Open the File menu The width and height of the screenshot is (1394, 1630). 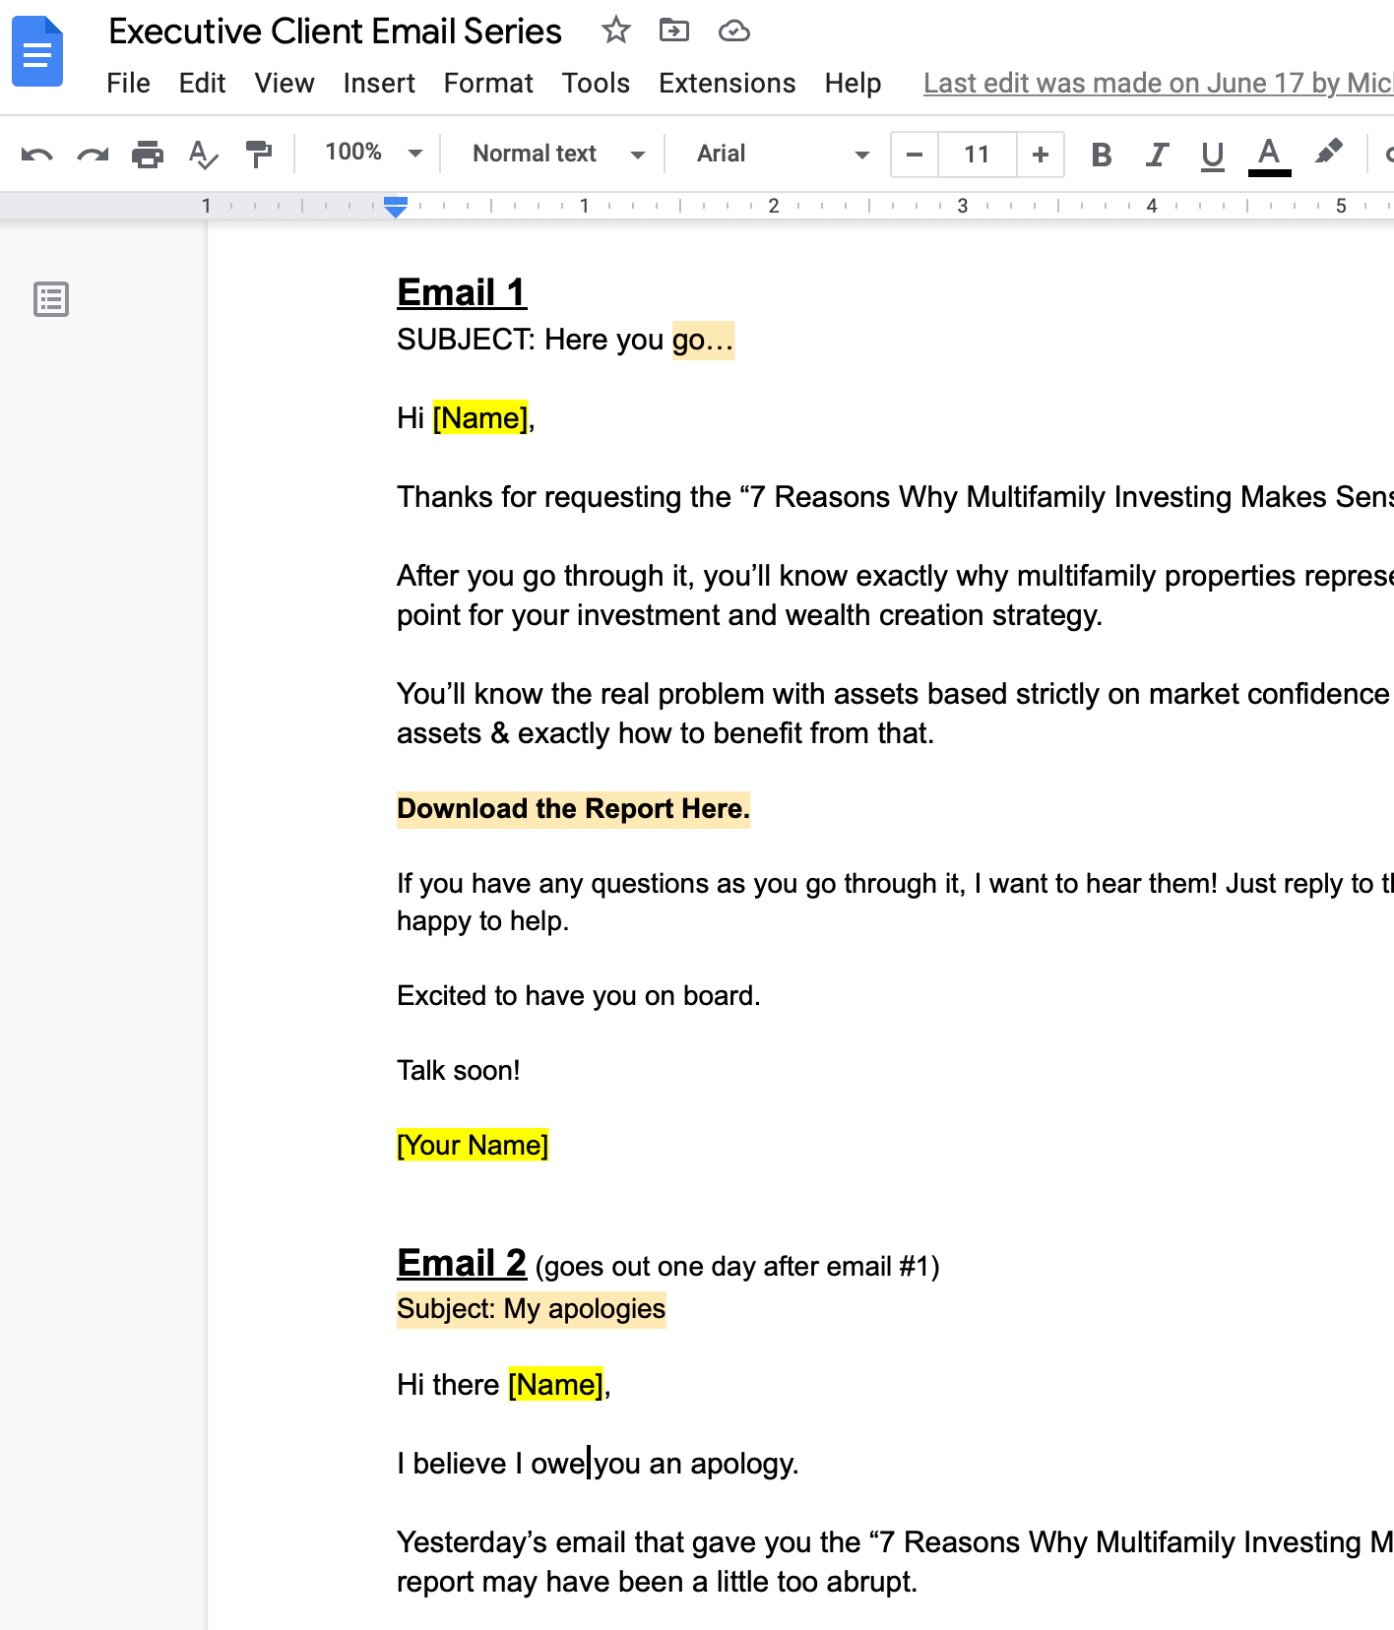coord(128,84)
